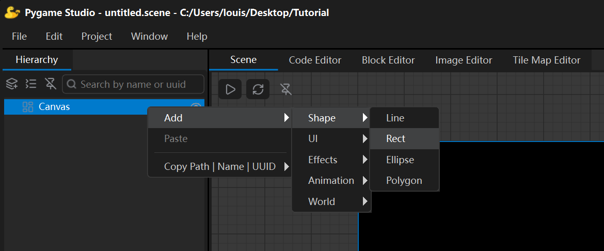Add an Ellipse shape
The width and height of the screenshot is (604, 251).
(404, 160)
